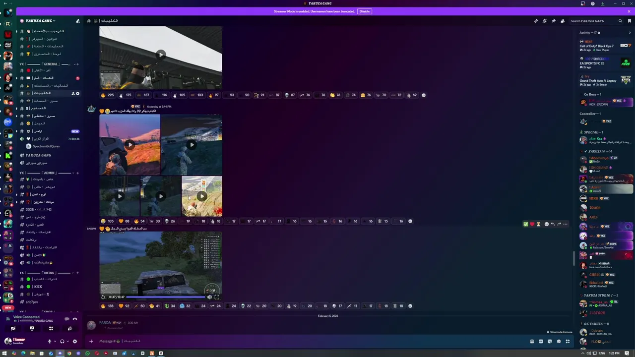This screenshot has height=357, width=635.
Task: Open notification settings bell-slash icon
Action: [545, 21]
